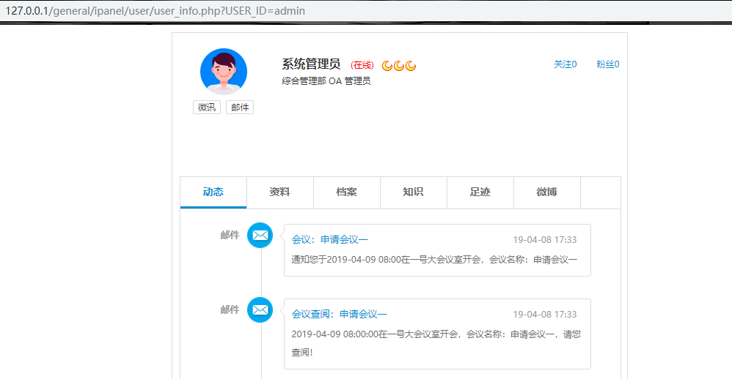Open the 档案 tab
Screen dimensions: 732x379
(346, 192)
